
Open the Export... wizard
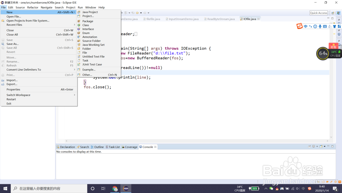[x=39, y=84]
